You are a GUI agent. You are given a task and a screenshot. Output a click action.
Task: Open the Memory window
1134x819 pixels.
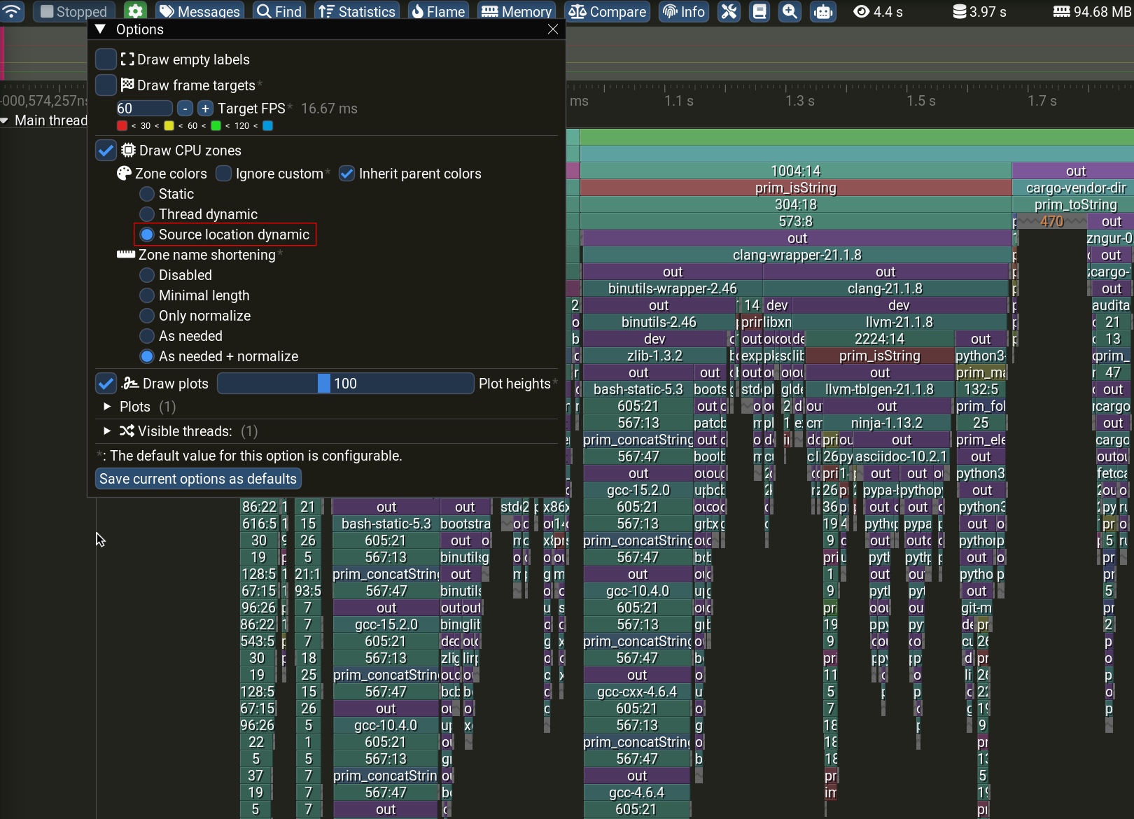coord(517,11)
